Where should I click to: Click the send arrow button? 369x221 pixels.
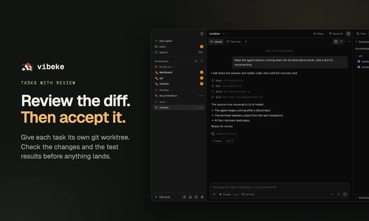(x=345, y=194)
